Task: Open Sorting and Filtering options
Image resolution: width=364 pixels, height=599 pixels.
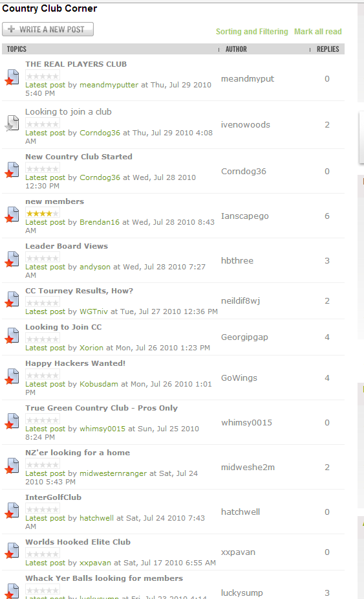Action: point(252,32)
